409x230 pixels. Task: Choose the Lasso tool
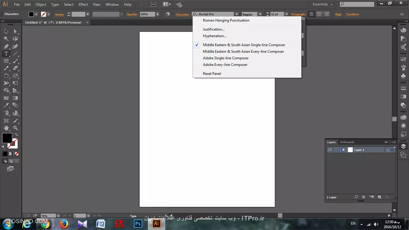[15, 39]
